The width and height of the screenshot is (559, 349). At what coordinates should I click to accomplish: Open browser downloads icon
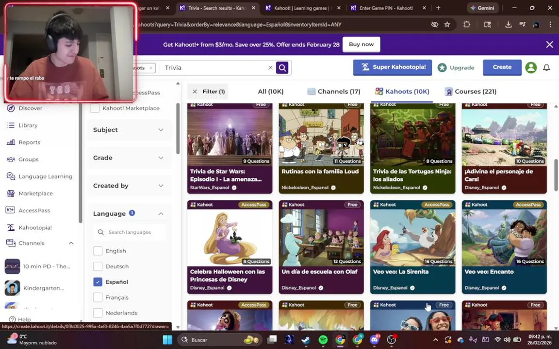coord(509,25)
